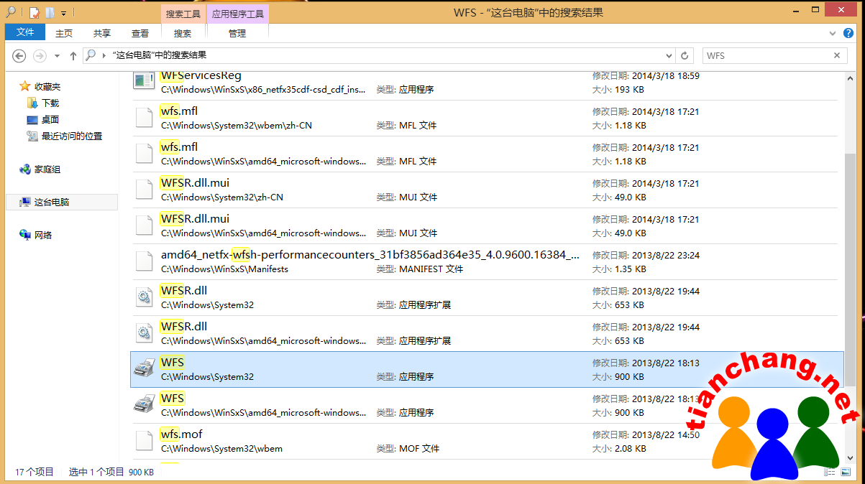Click 17 个项目 count in status bar

coord(35,472)
